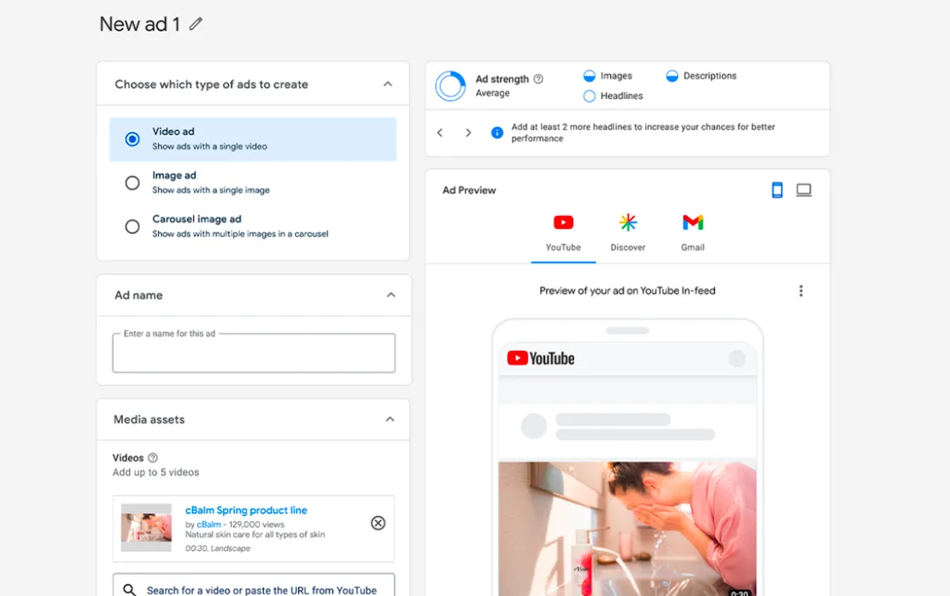Click the 'Add up to 5 videos' text

coord(155,472)
